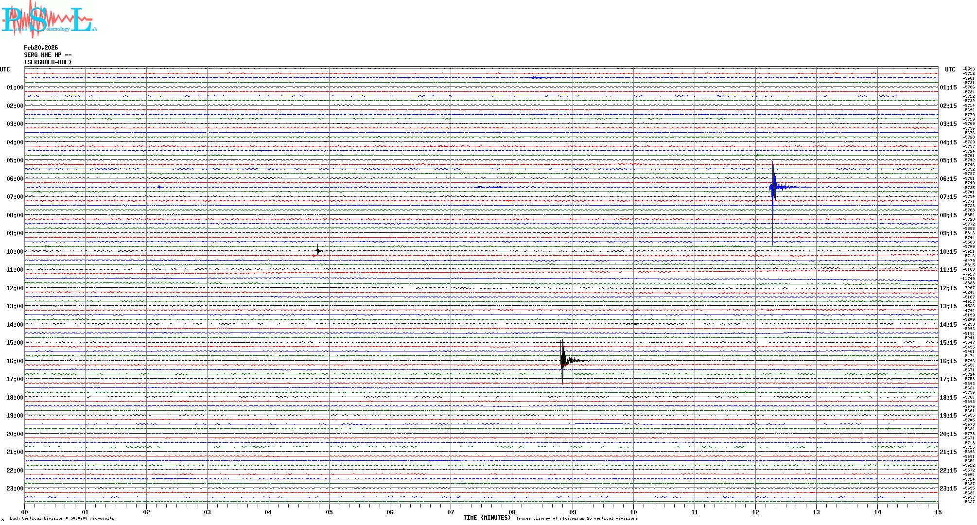Click minute marker 05 on bottom axis
977x525 pixels.
coord(329,512)
